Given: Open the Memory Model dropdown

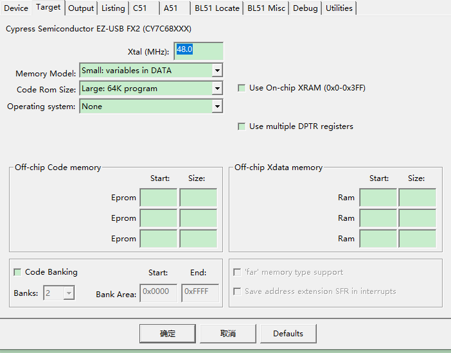Looking at the screenshot, I should pos(151,71).
